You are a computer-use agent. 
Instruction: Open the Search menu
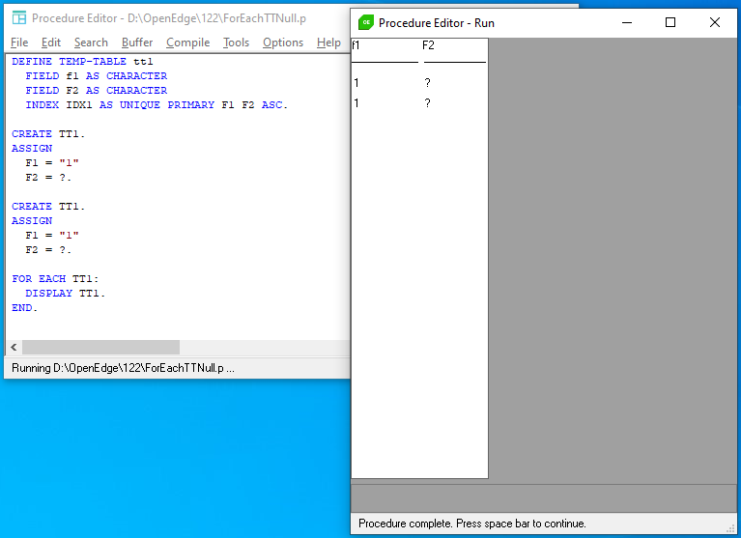click(91, 42)
